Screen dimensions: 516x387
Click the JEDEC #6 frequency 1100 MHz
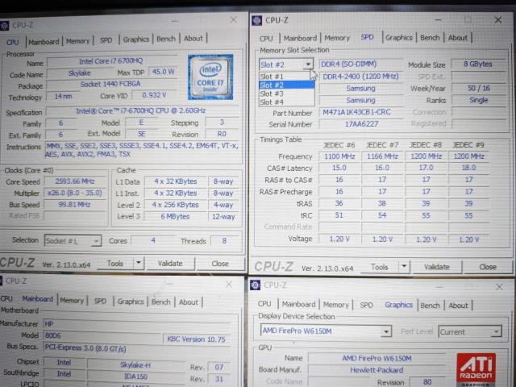339,156
